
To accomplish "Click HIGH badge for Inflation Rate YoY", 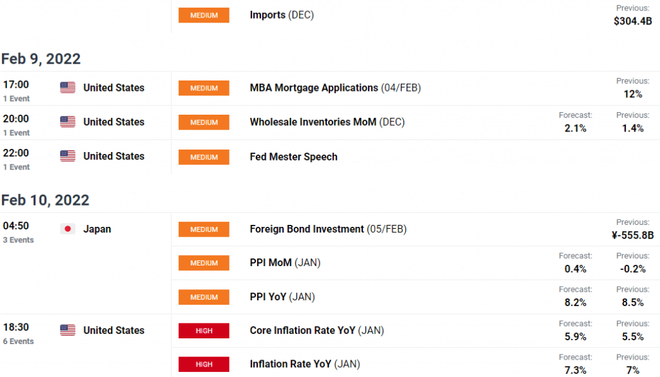I will coord(204,364).
